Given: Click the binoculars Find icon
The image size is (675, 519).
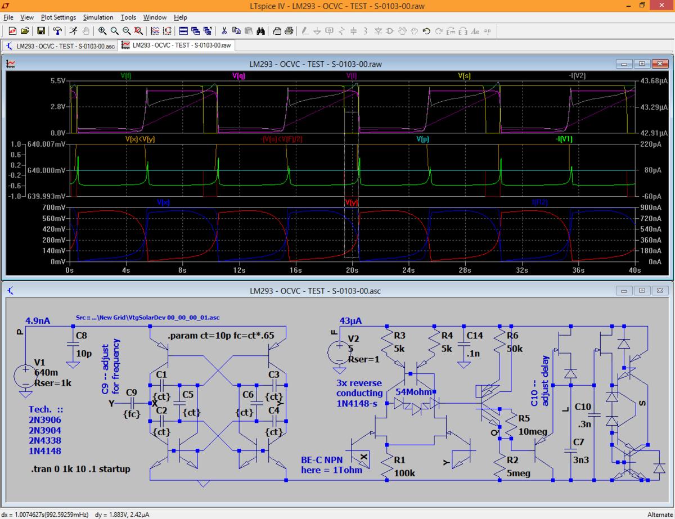Looking at the screenshot, I should pos(260,31).
